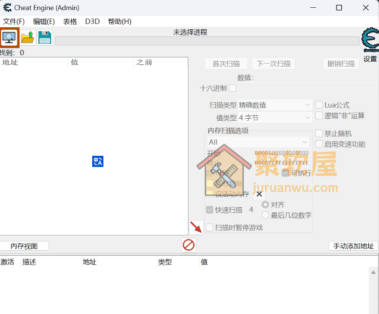Image resolution: width=379 pixels, height=314 pixels.
Task: Open 文件(F) menu
Action: (14, 21)
